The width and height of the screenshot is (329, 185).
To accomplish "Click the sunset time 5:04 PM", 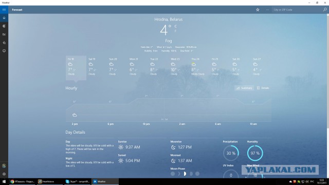I will 133,161.
